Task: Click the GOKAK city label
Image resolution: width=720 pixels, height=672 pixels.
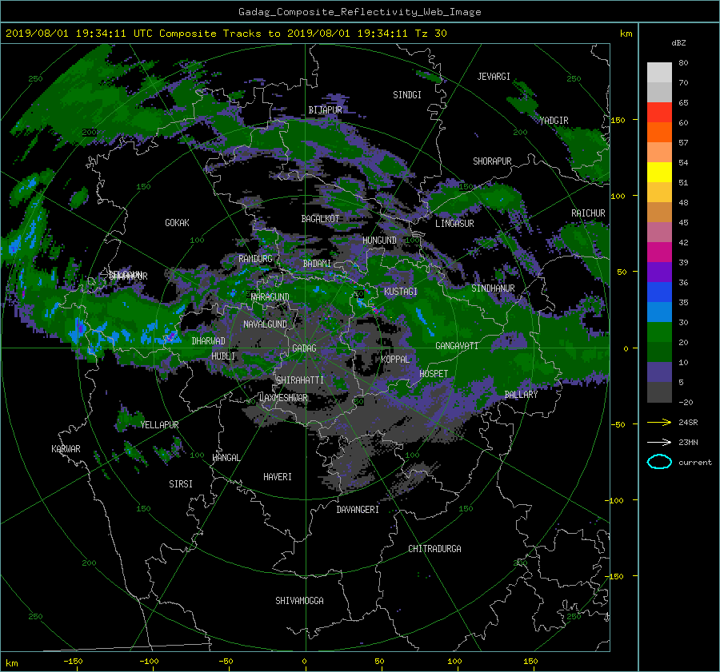Action: (177, 223)
